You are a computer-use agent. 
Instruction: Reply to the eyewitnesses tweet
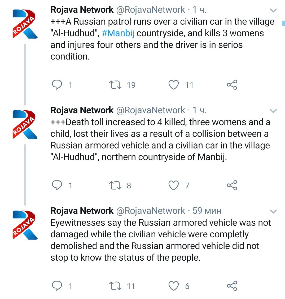click(57, 286)
